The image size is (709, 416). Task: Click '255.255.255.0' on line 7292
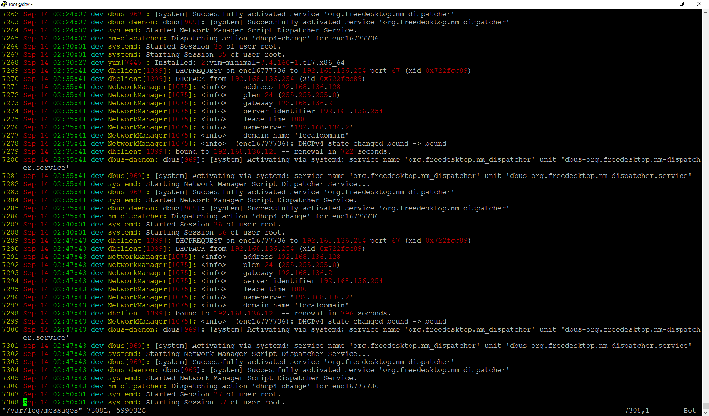click(x=309, y=265)
